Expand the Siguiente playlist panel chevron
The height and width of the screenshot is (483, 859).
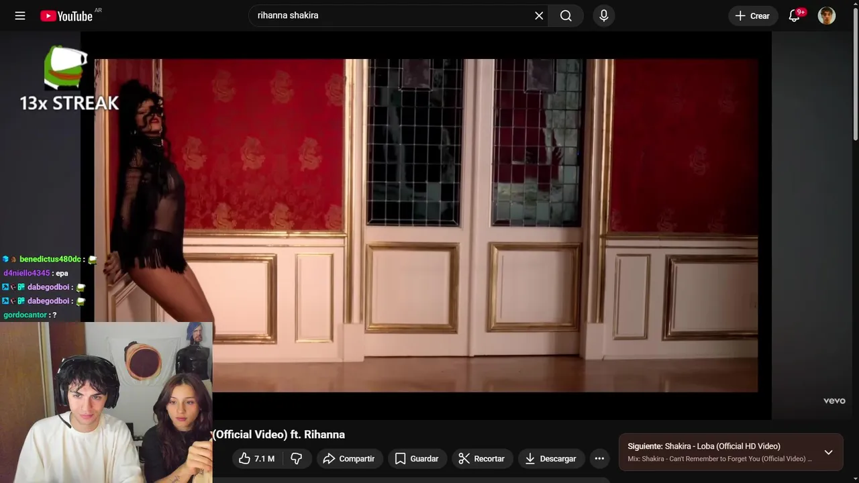[x=829, y=452]
